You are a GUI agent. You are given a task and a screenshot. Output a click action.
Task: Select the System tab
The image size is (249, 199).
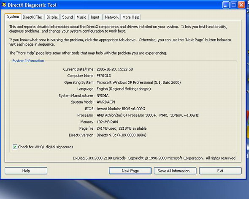pos(13,16)
